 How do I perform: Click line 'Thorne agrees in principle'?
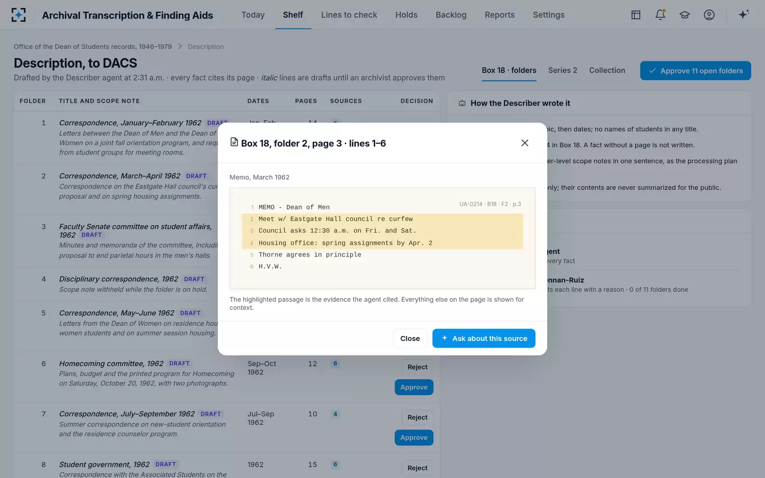(x=382, y=254)
